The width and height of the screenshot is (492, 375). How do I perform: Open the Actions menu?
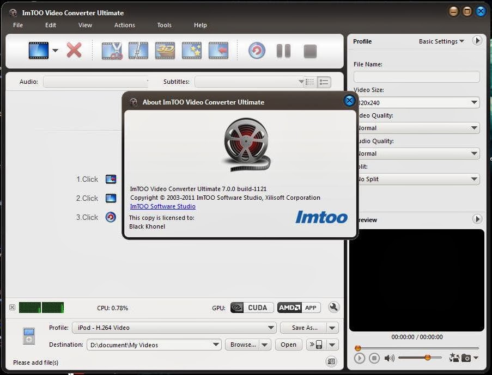pyautogui.click(x=125, y=25)
